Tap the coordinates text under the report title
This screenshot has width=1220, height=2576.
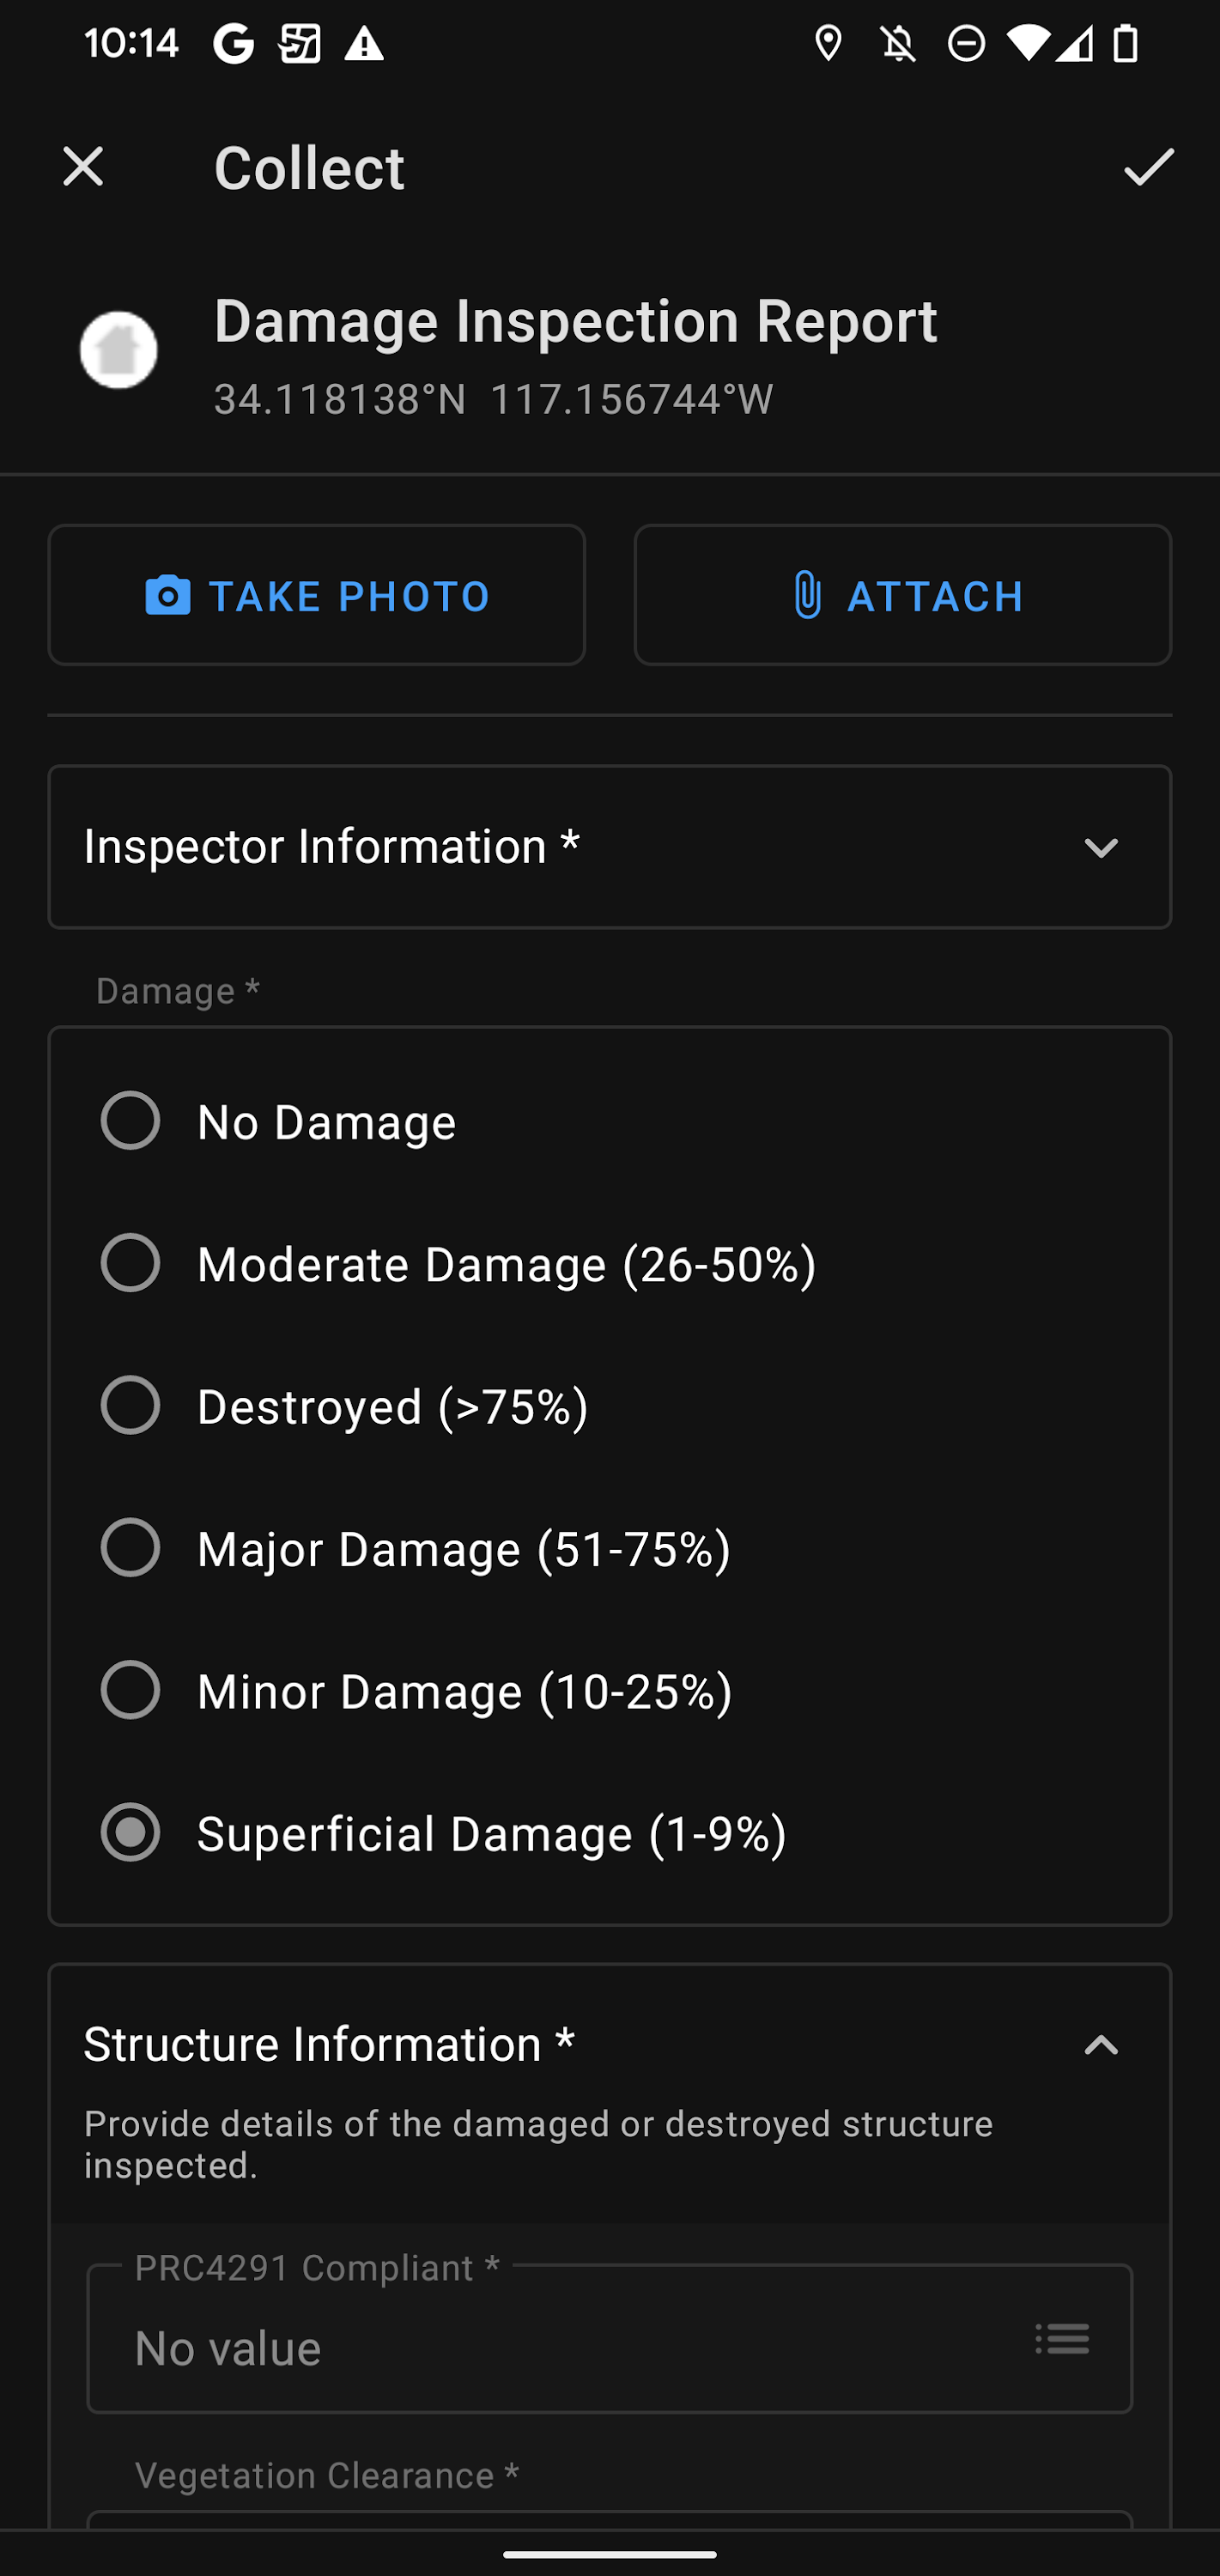494,400
